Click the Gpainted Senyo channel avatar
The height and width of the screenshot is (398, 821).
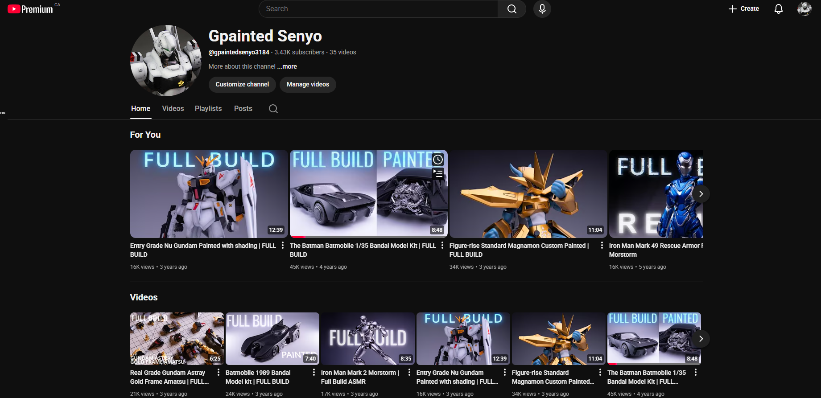tap(166, 61)
